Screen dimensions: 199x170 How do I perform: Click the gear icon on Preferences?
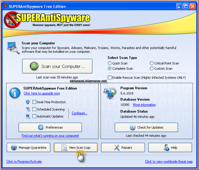point(41,127)
